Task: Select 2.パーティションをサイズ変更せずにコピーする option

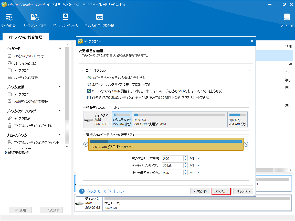Action: pos(89,84)
